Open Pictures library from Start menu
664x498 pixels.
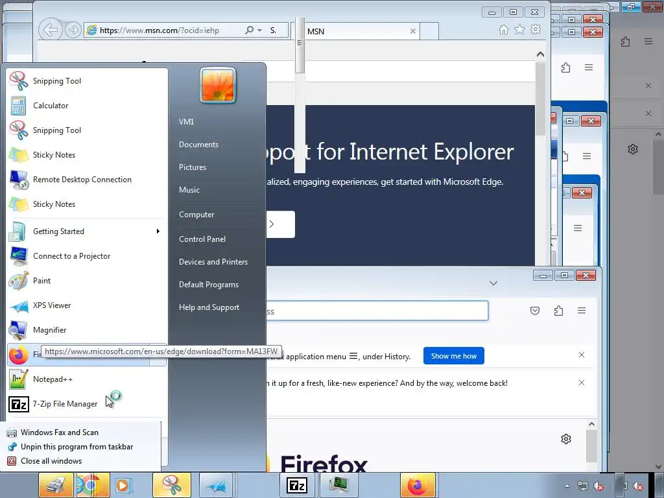193,167
